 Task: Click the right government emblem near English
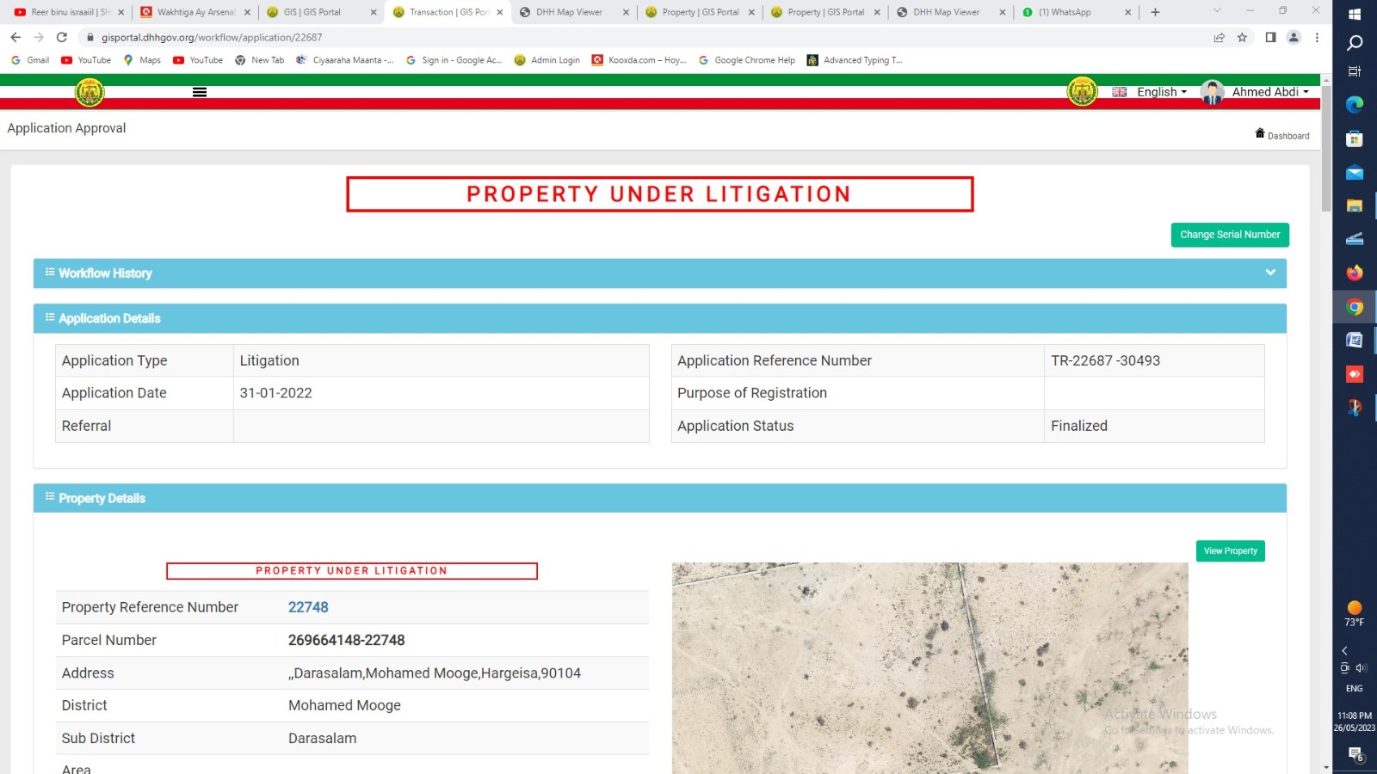coord(1082,91)
